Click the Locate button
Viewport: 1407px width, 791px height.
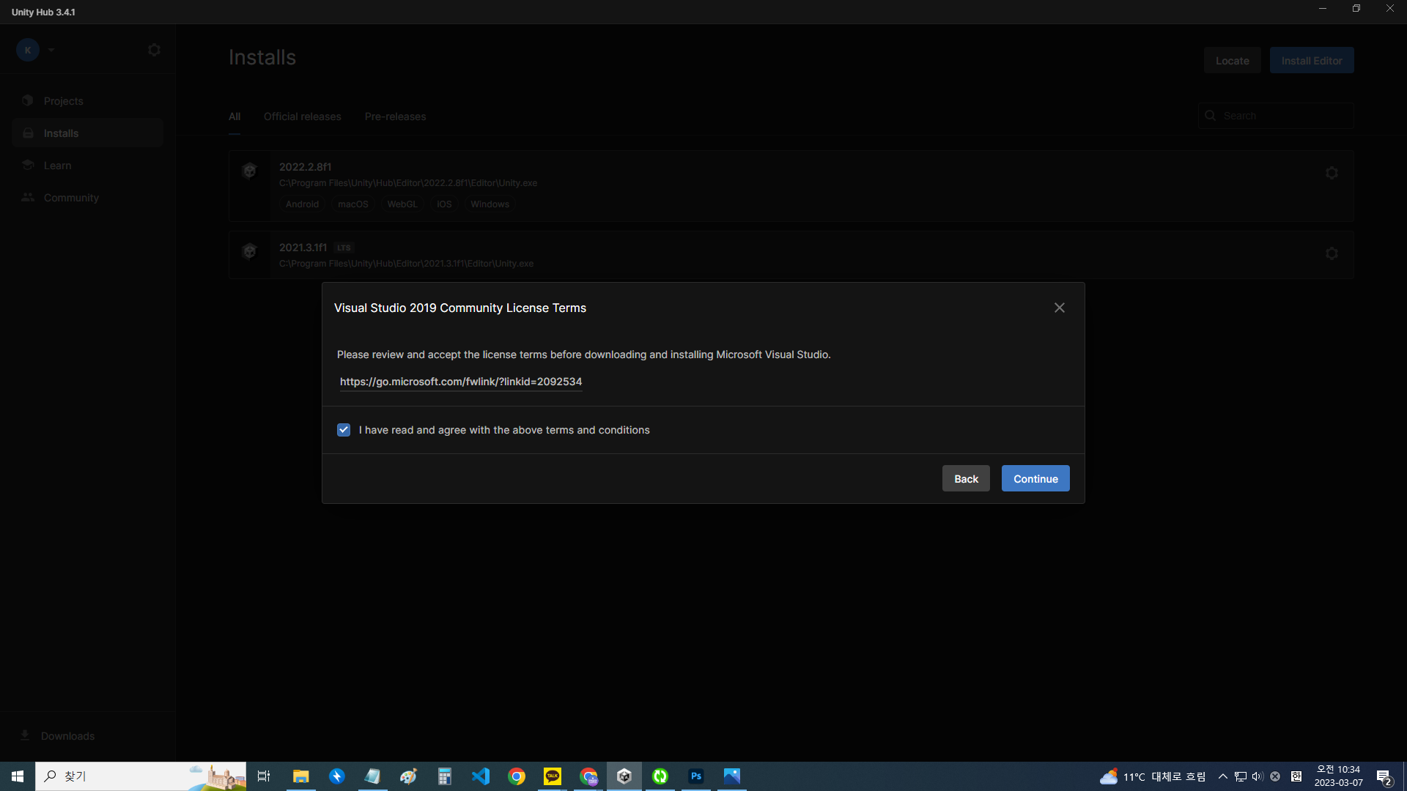[x=1232, y=60]
